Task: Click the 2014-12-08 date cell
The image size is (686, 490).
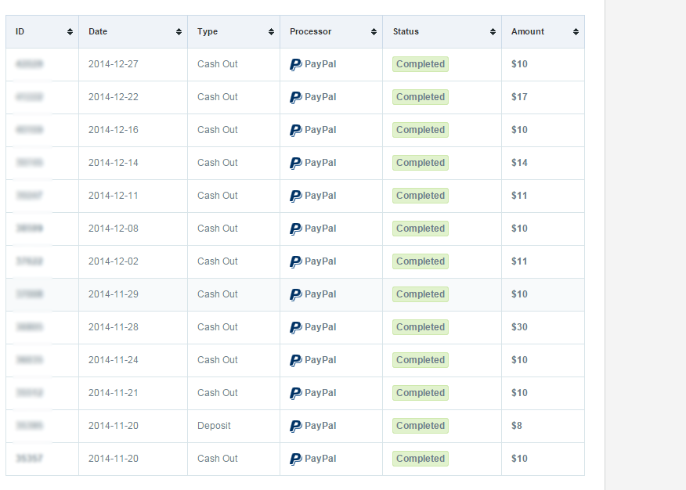Action: (113, 229)
